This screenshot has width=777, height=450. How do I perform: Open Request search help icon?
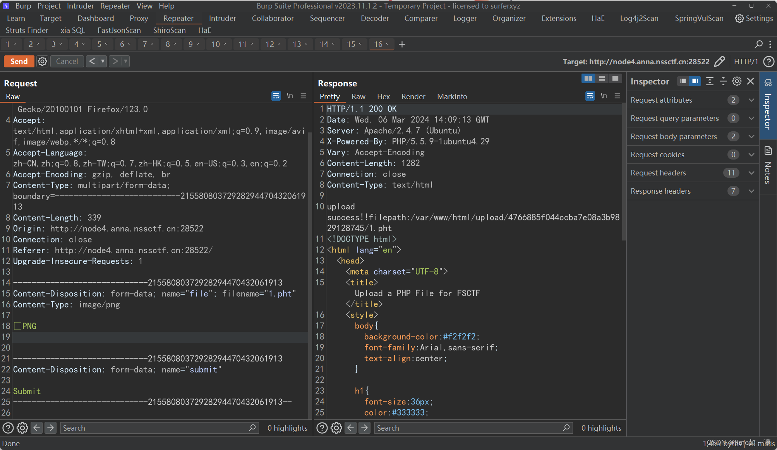(x=8, y=428)
